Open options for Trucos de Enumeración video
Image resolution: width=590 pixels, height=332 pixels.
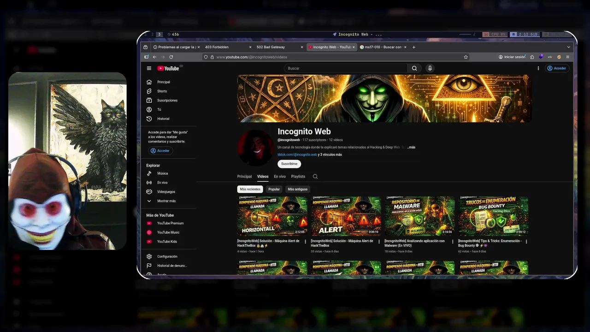click(x=526, y=242)
